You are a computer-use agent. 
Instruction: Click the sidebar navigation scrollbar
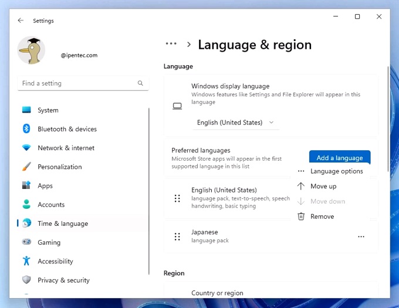(149, 191)
